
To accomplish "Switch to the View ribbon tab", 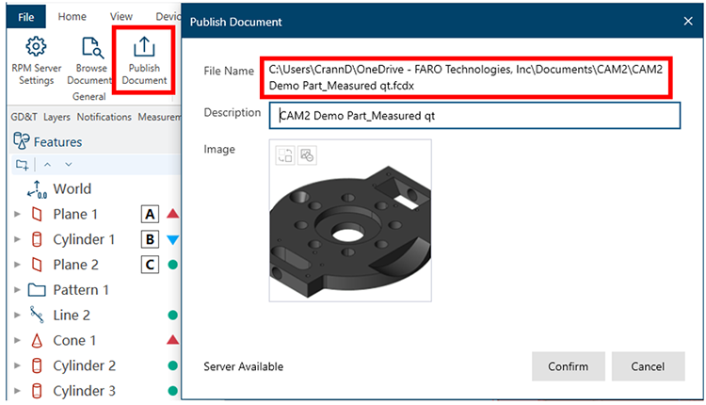I will (x=120, y=16).
